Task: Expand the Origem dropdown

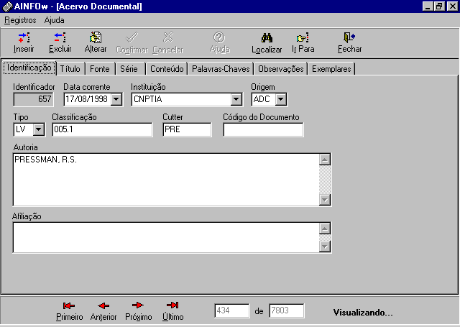Action: click(x=280, y=100)
